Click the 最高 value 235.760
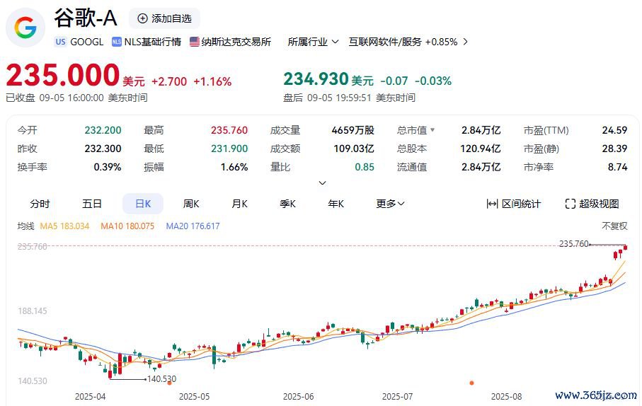The width and height of the screenshot is (642, 406). [x=229, y=130]
